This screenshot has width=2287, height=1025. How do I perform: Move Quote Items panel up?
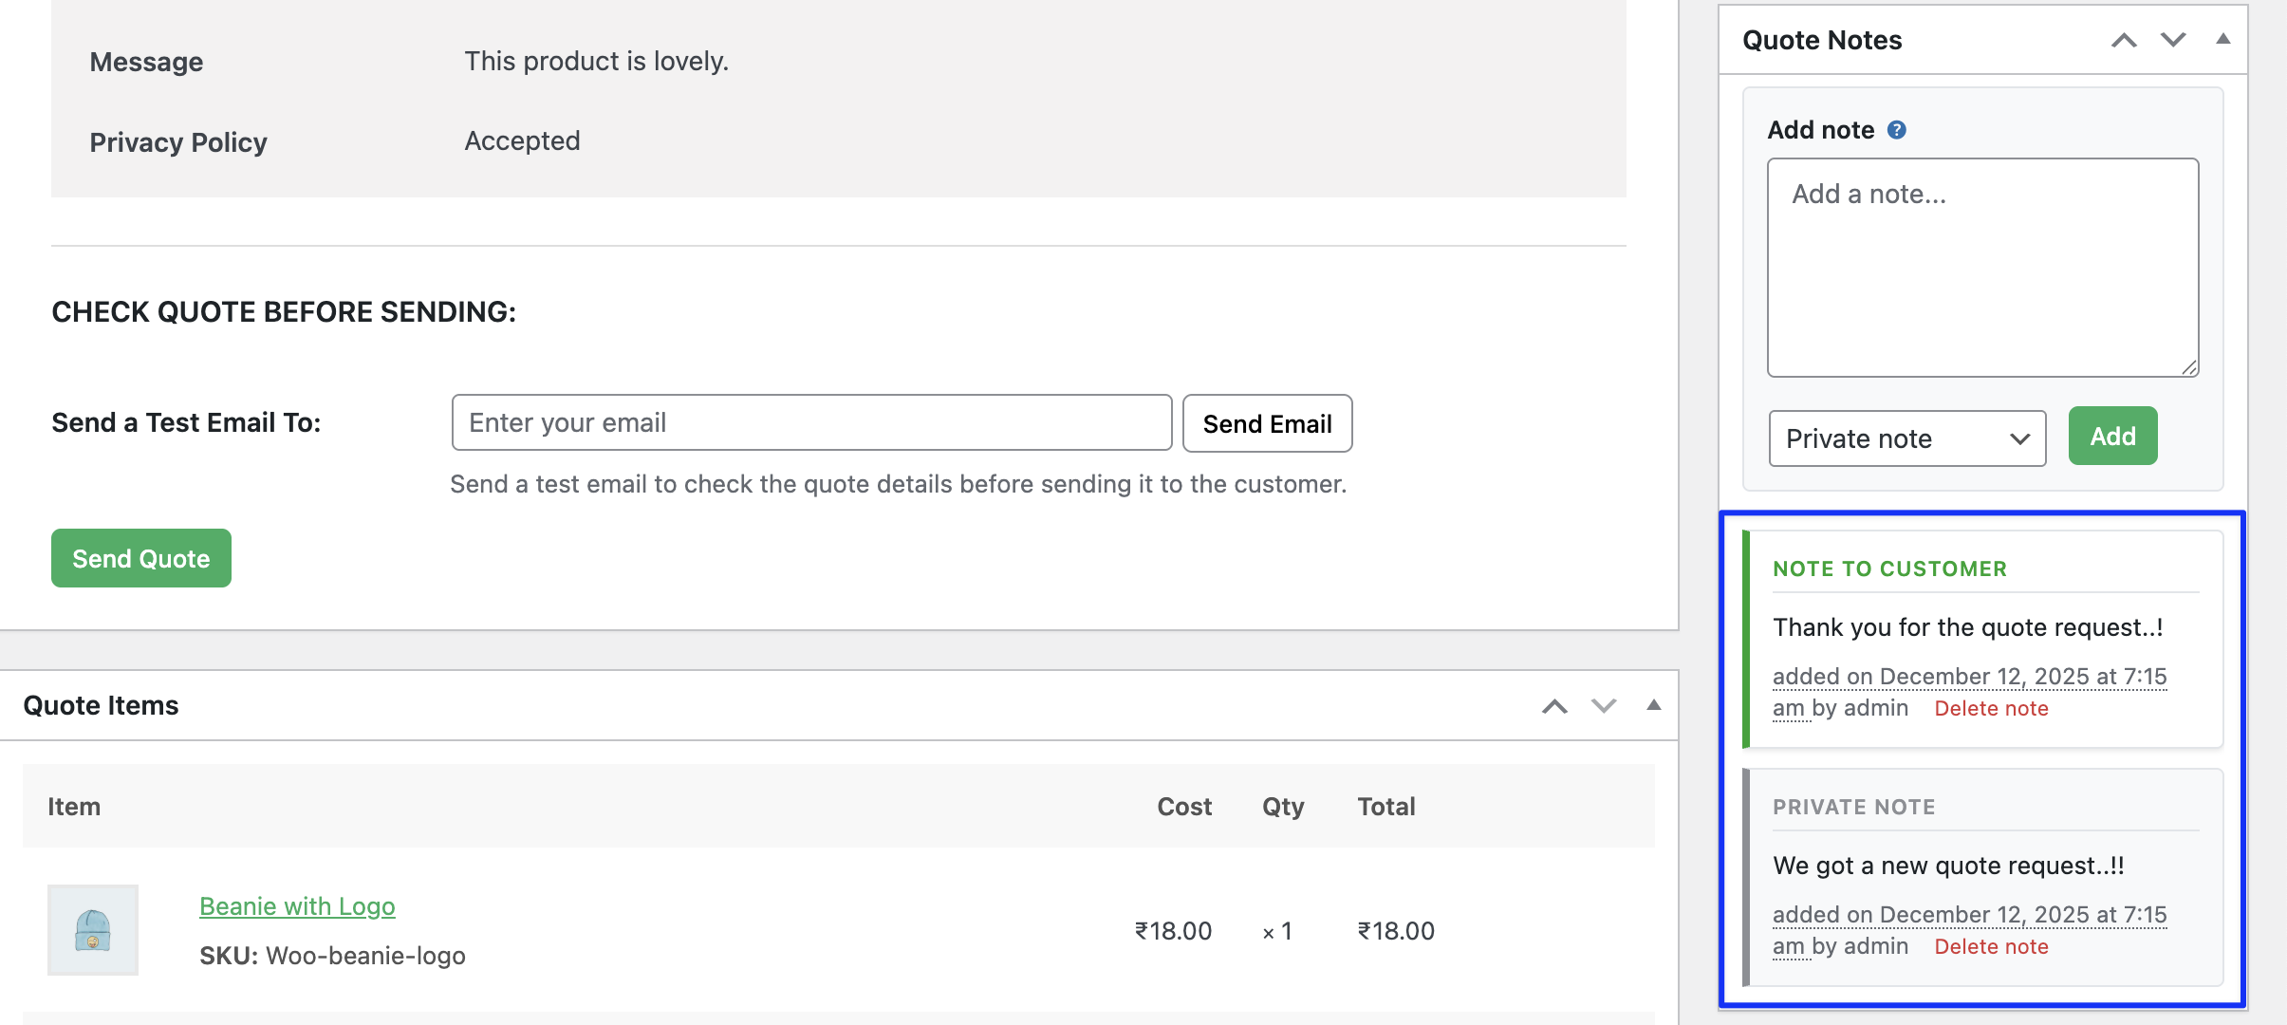point(1554,706)
